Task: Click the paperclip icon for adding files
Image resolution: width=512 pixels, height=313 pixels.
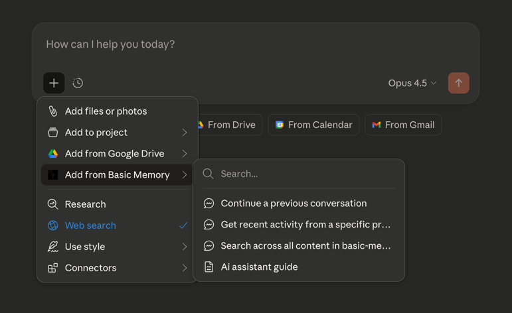Action: click(53, 111)
